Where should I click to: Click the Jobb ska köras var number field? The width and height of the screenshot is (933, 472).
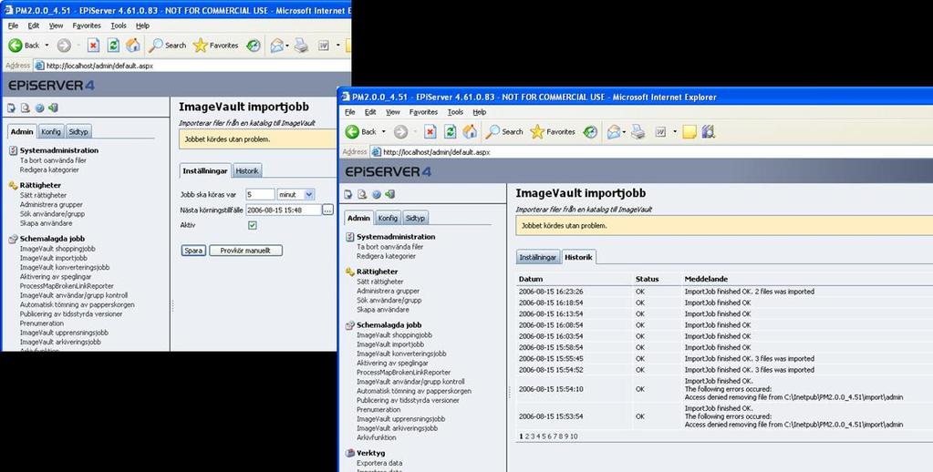click(x=259, y=194)
